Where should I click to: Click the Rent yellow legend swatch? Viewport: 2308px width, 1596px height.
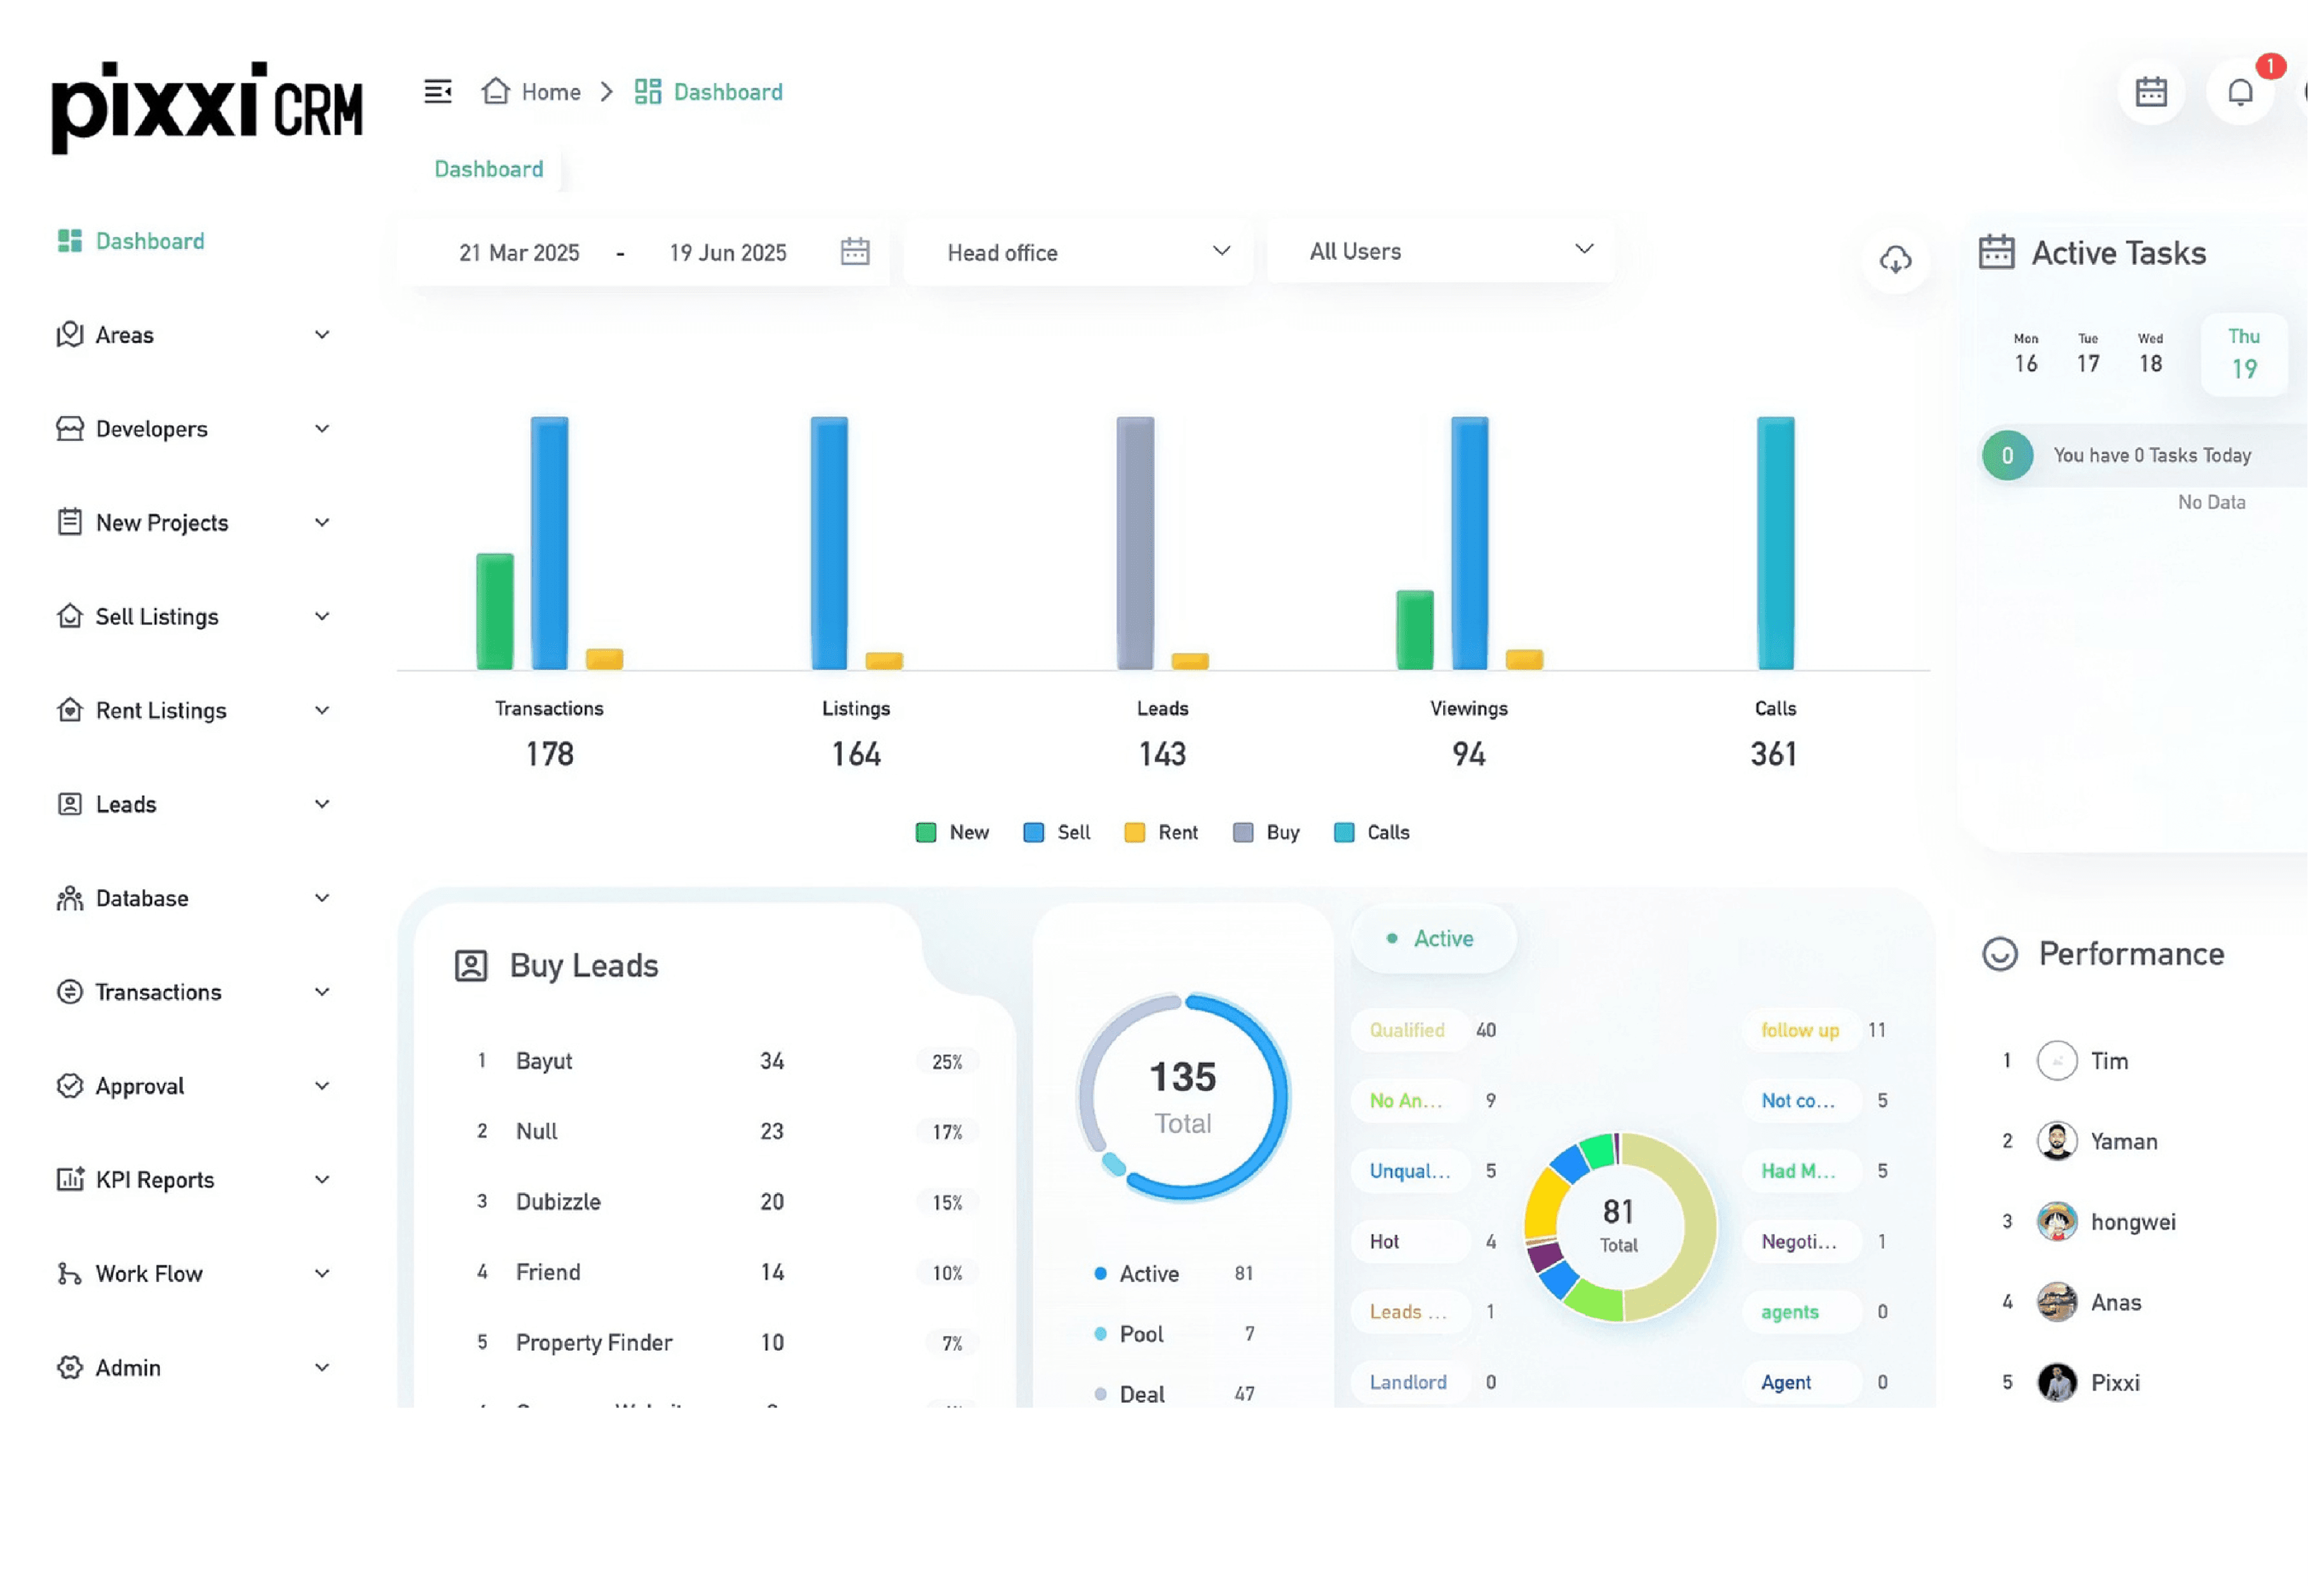coord(1134,832)
